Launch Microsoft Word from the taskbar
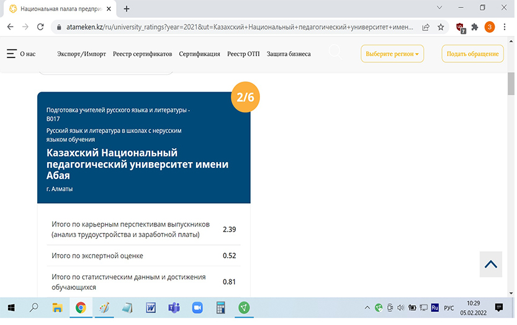Image resolution: width=517 pixels, height=325 pixels. click(x=150, y=308)
